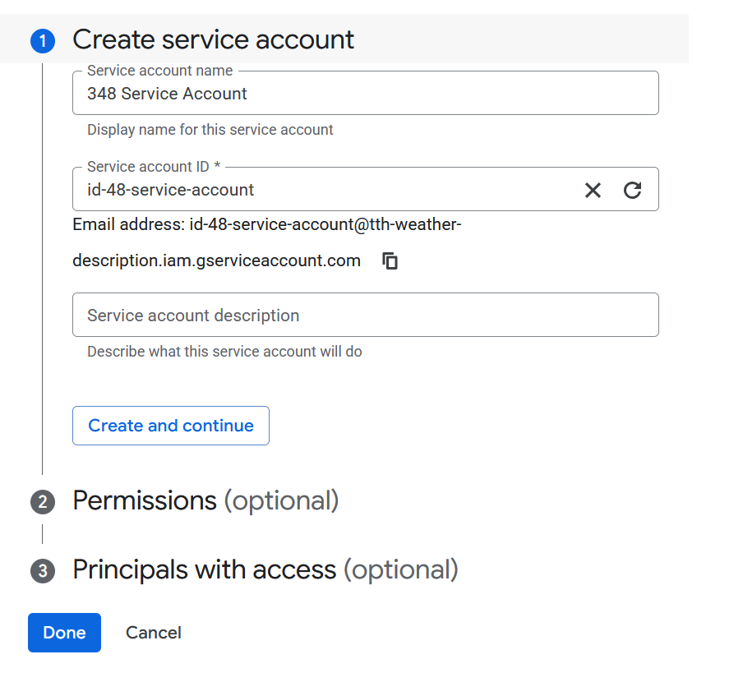
Task: Click the regenerate service account ID refresh icon
Action: click(632, 191)
